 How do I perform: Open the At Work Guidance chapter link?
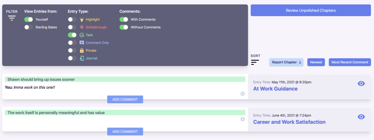point(275,89)
